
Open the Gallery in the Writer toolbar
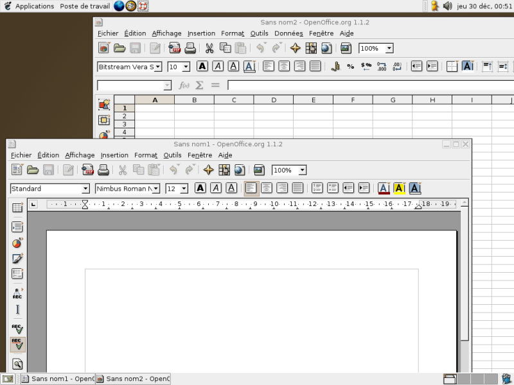tap(259, 170)
